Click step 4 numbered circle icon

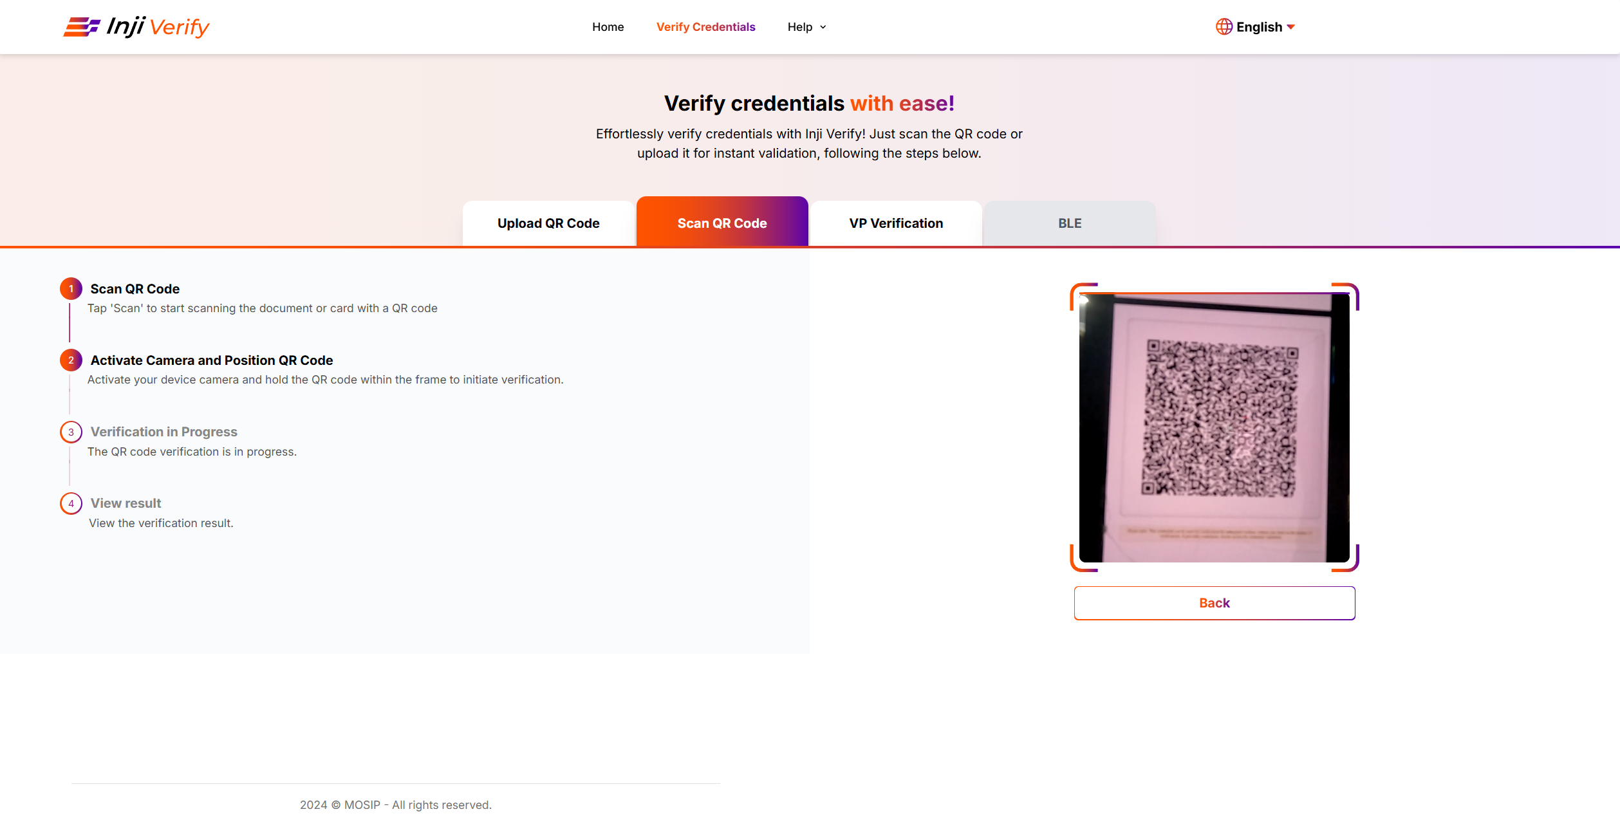[71, 503]
